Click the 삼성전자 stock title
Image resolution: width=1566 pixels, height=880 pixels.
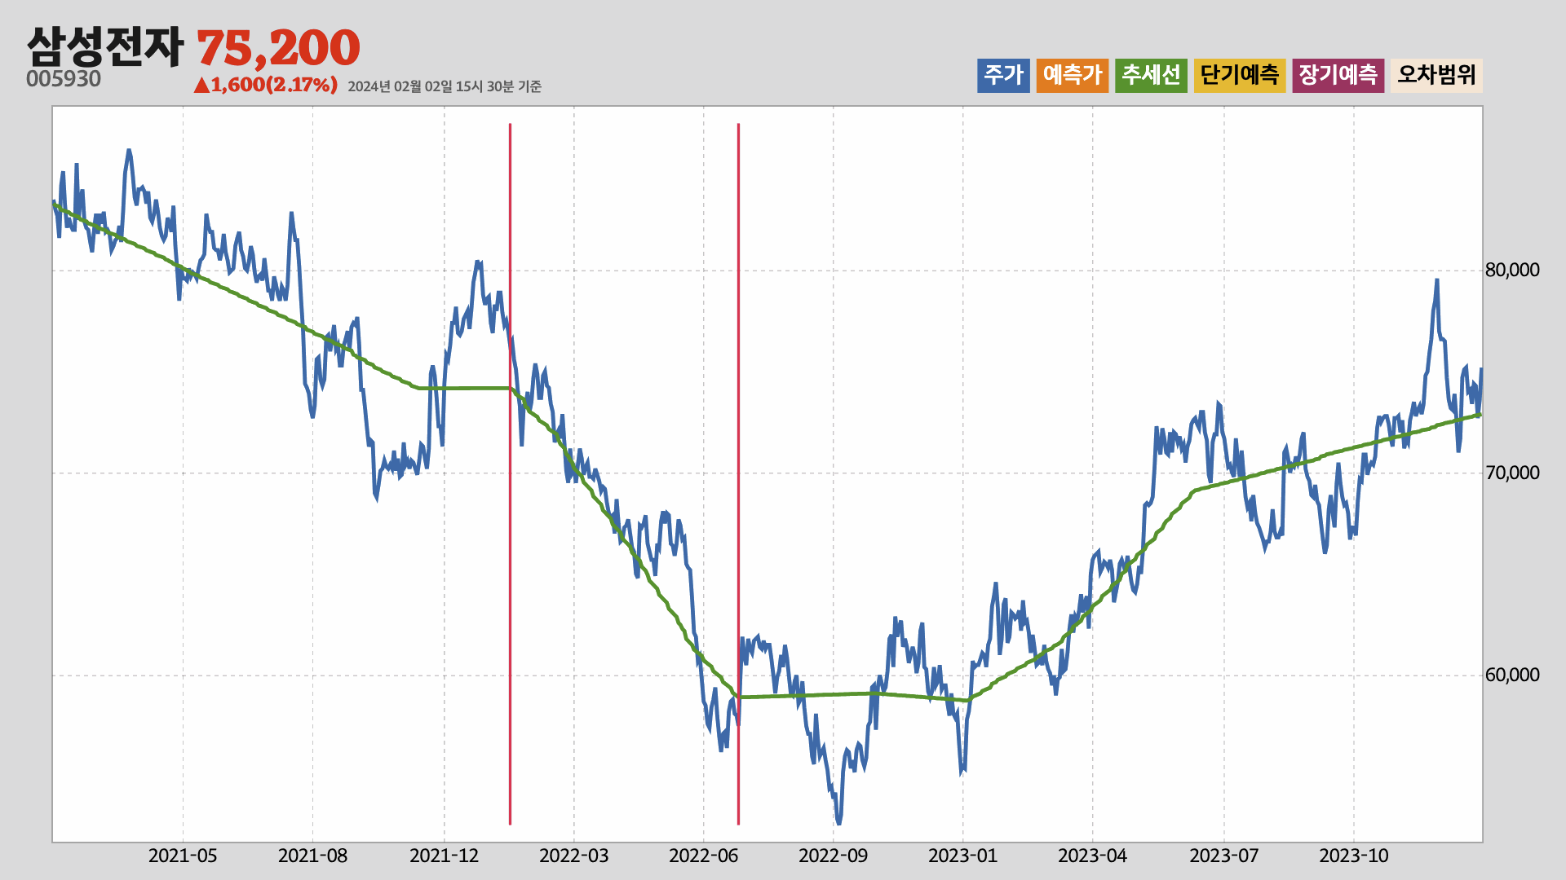pos(105,47)
